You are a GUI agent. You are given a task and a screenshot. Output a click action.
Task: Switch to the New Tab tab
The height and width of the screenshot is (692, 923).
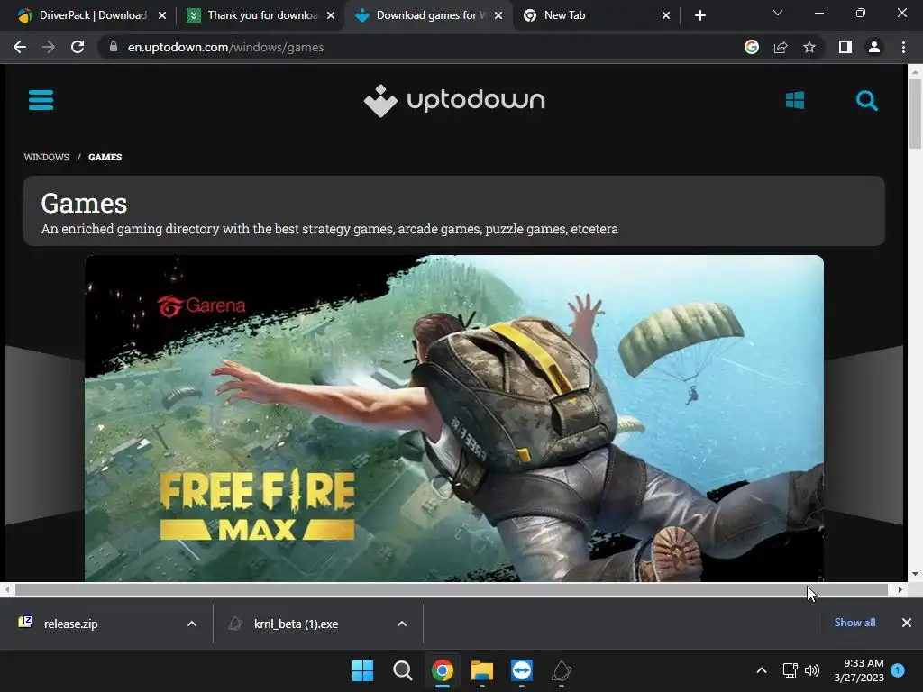point(597,15)
